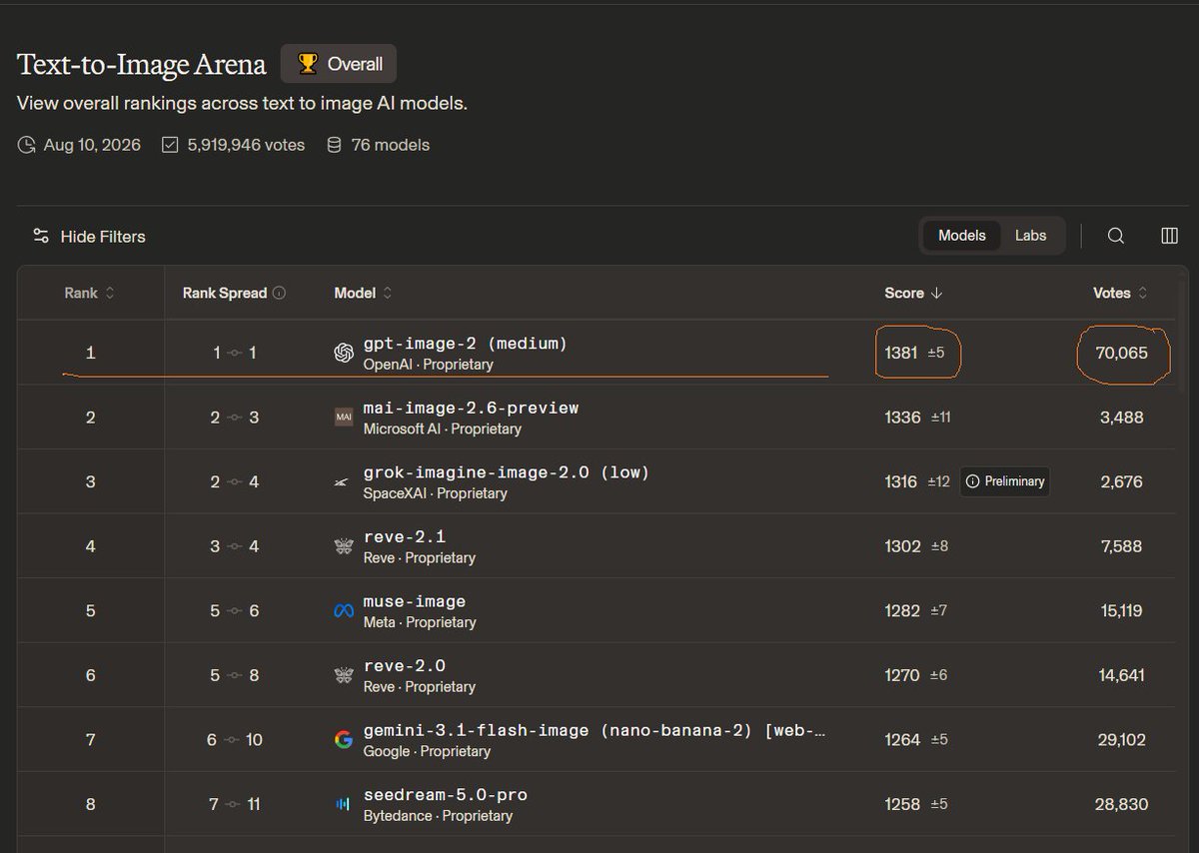Click the score 1381 for gpt-image-2

coord(901,353)
